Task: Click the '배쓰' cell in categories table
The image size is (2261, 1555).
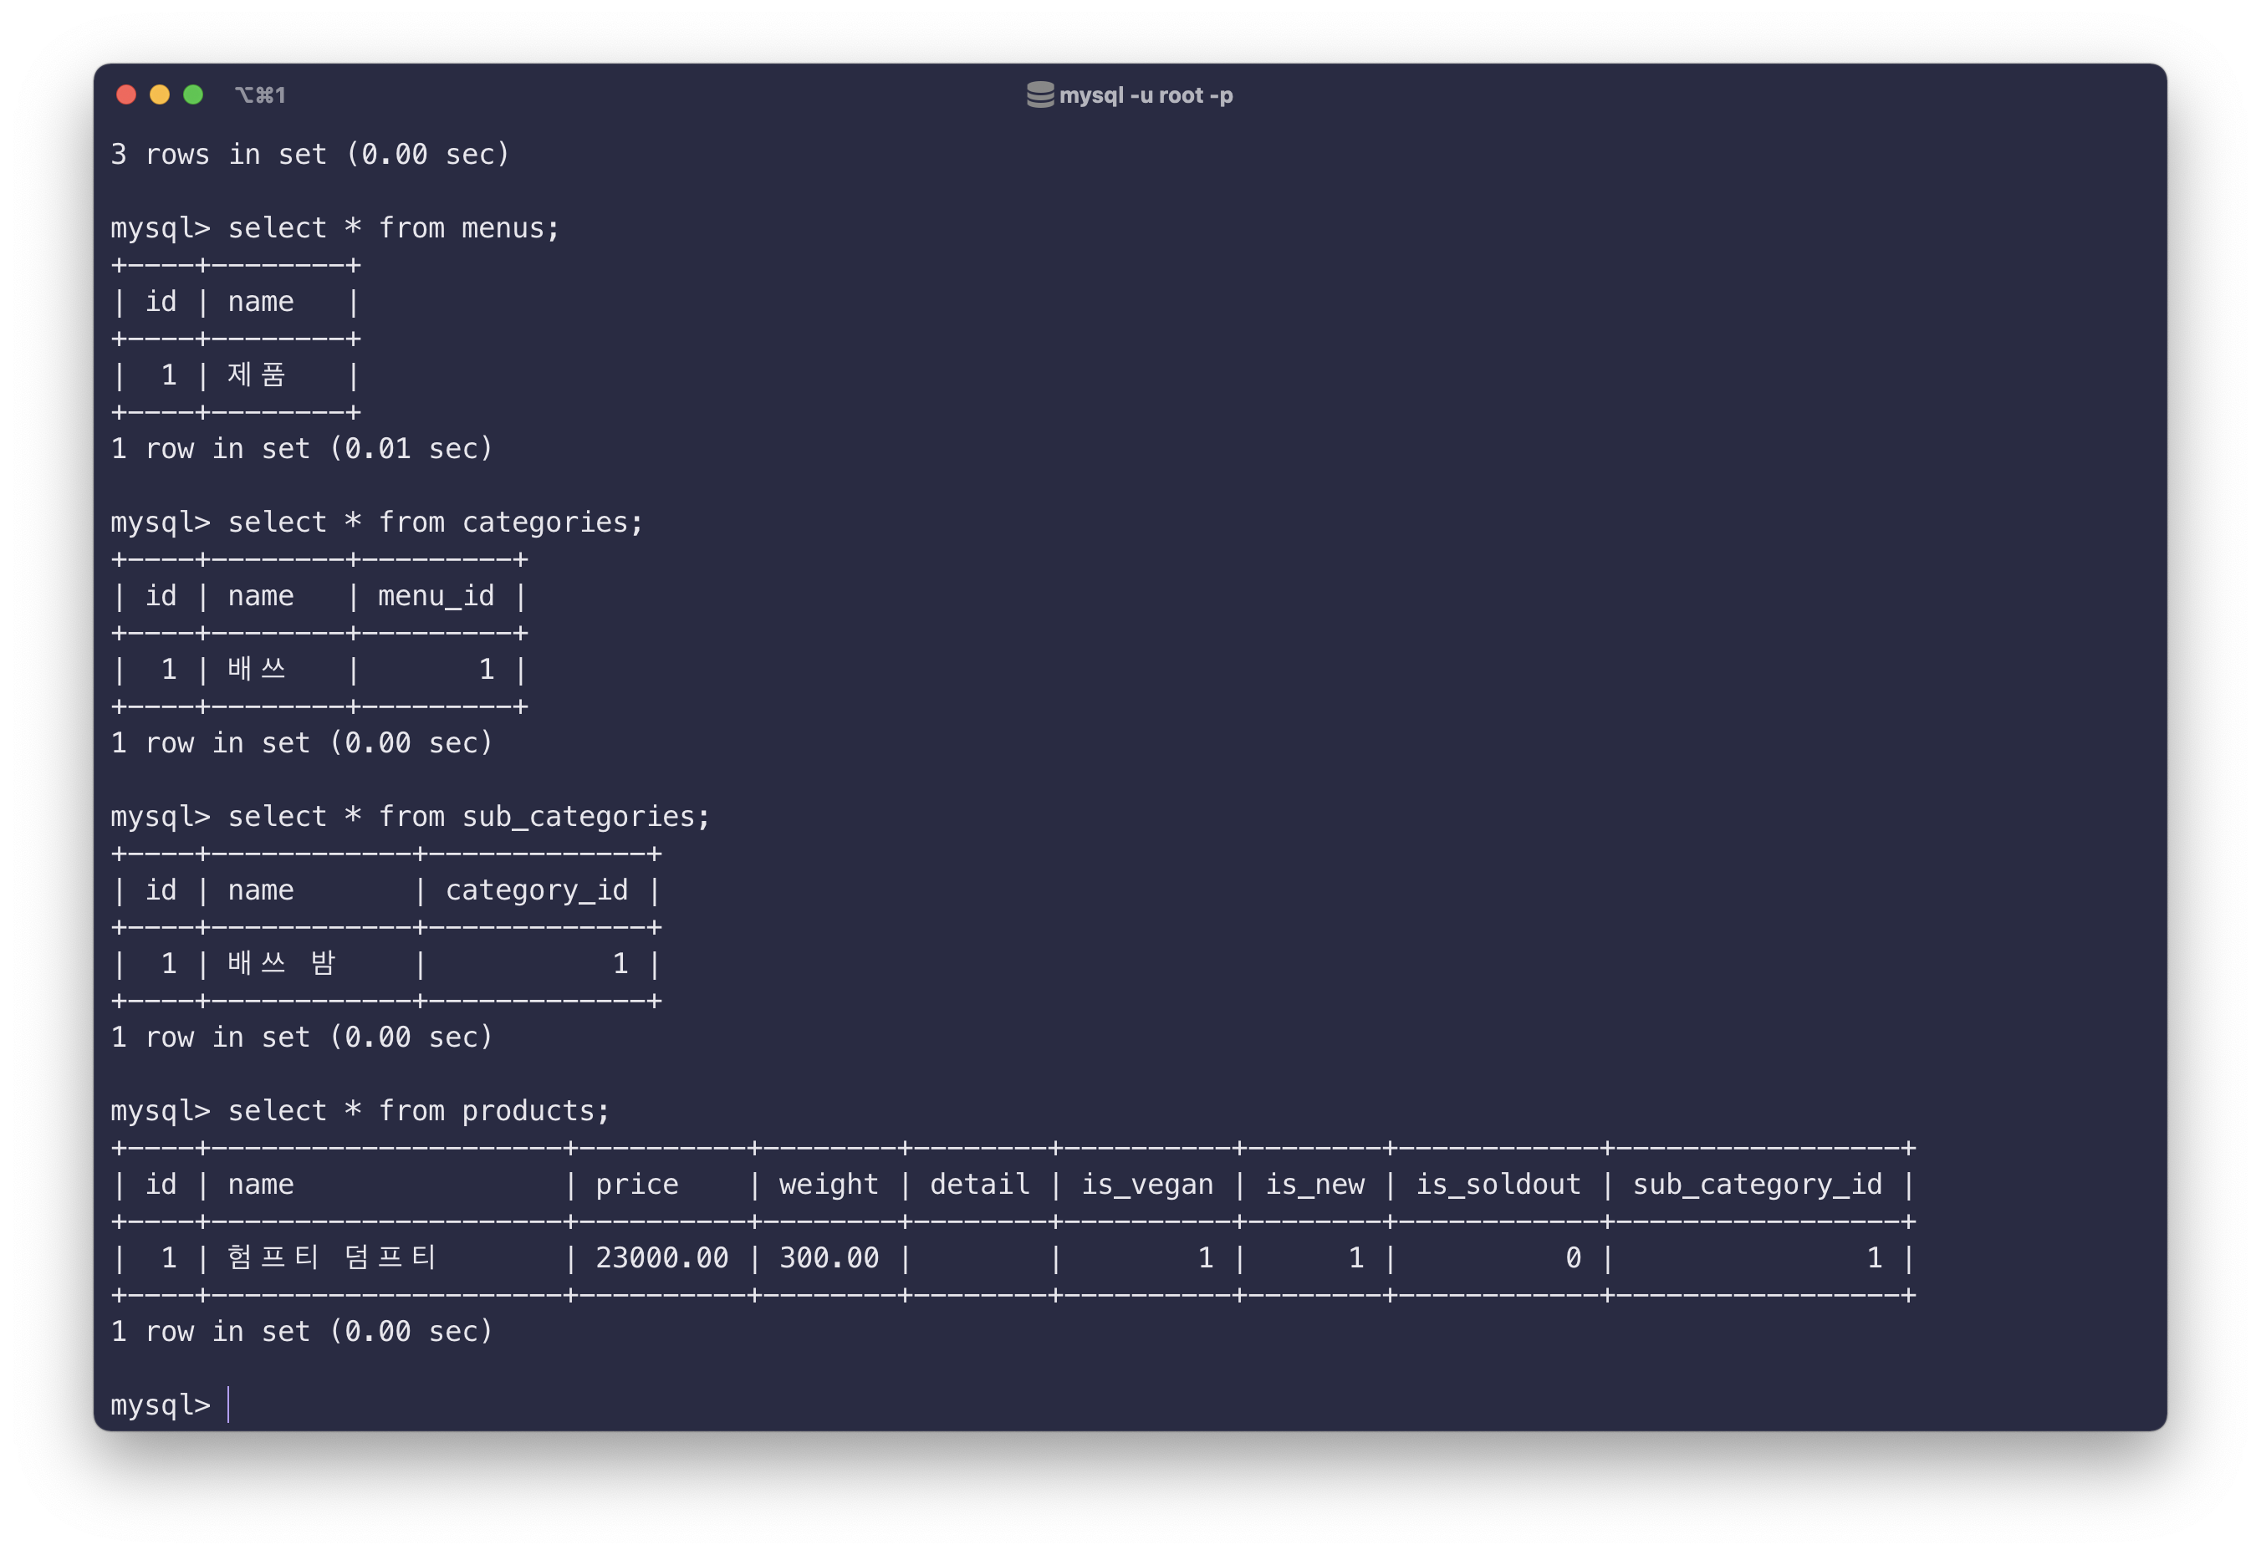Action: [x=257, y=670]
